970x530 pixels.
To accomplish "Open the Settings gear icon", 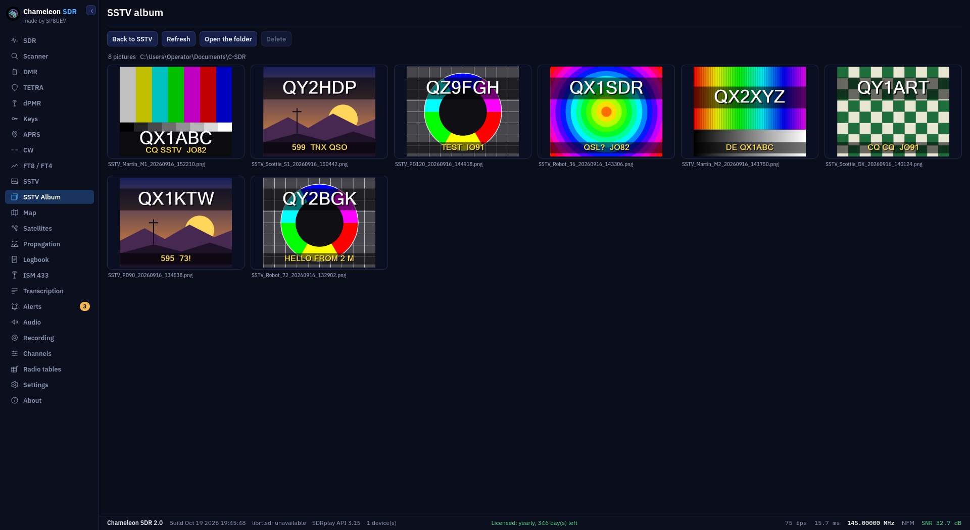I will point(15,385).
